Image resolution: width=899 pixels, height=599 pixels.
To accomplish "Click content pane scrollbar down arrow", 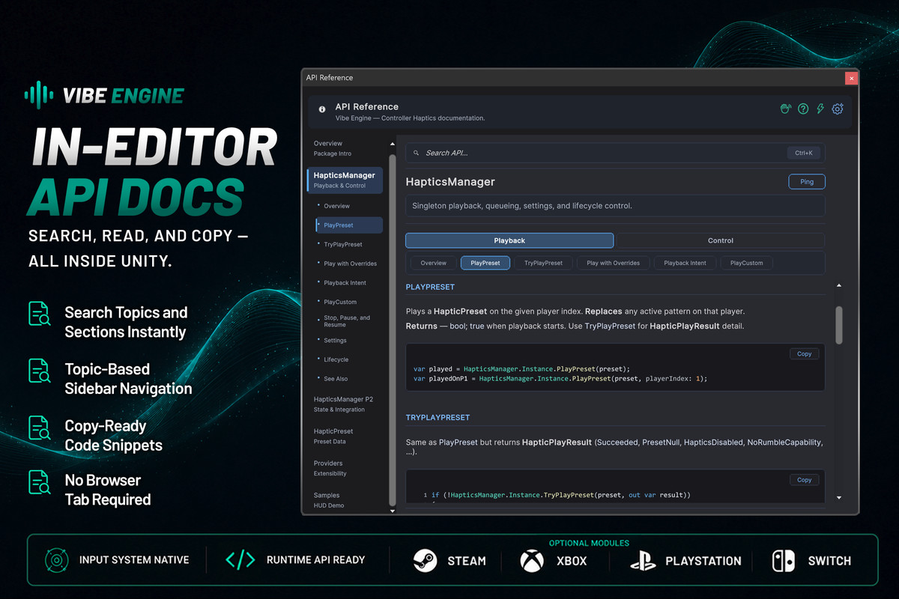I will (x=838, y=498).
